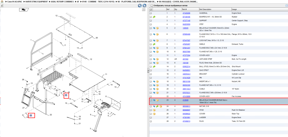Viewport: 288px width, 137px height.
Task: Click package icon for ANTI-SKID STRIP row
Action: (x=157, y=59)
